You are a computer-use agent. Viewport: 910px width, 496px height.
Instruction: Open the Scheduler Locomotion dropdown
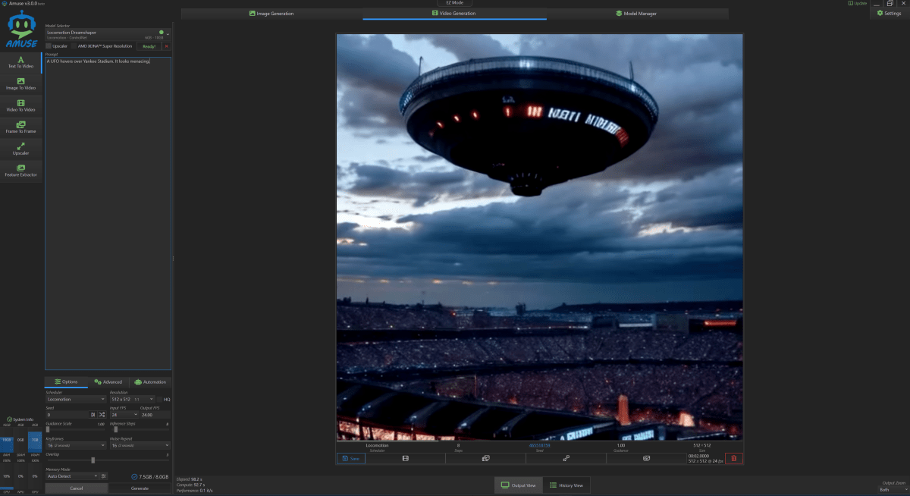pos(76,399)
